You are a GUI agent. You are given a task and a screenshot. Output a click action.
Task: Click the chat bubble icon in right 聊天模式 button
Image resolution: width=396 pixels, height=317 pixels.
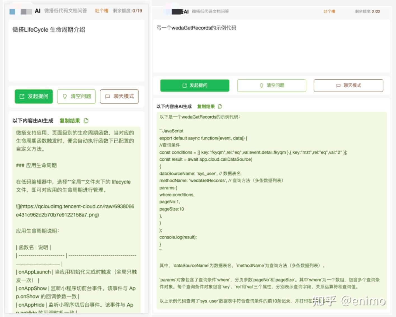338,85
